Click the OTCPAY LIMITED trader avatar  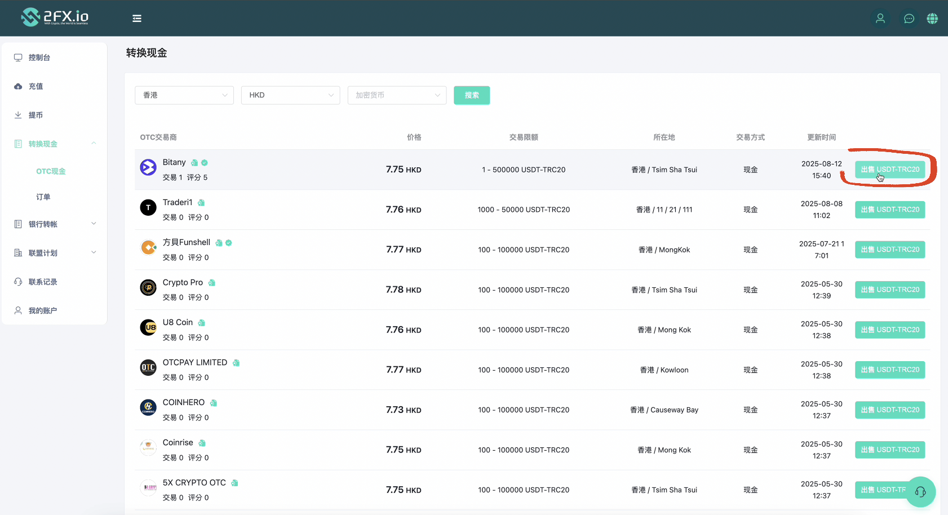pos(148,368)
